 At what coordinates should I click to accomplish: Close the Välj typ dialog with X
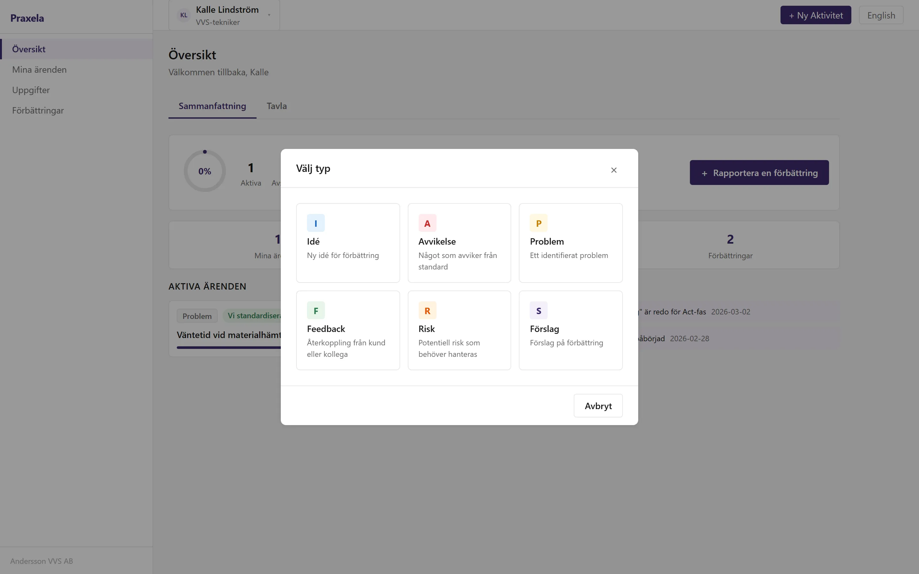614,170
